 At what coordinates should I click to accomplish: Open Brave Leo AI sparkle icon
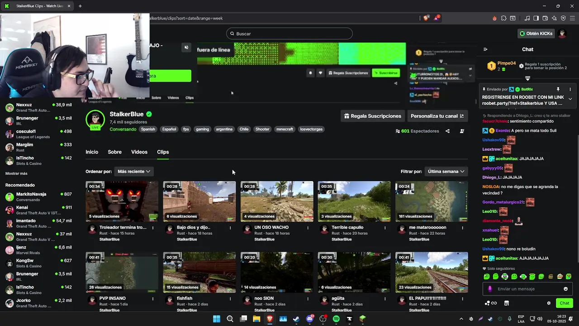tap(554, 18)
